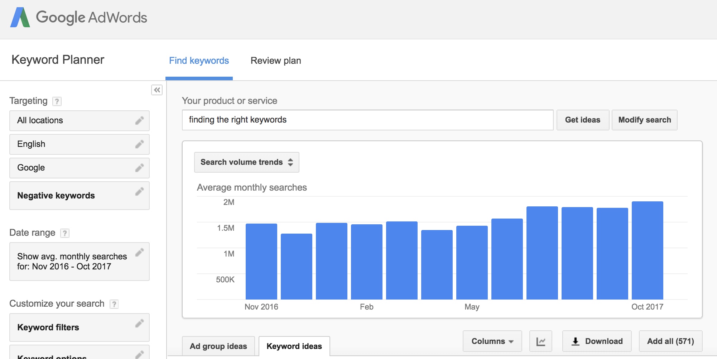This screenshot has height=359, width=717.
Task: Click the Modify search button
Action: point(645,120)
